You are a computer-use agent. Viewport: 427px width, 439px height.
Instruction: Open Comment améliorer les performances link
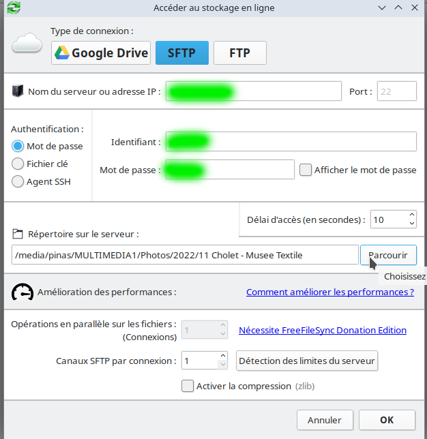click(329, 292)
